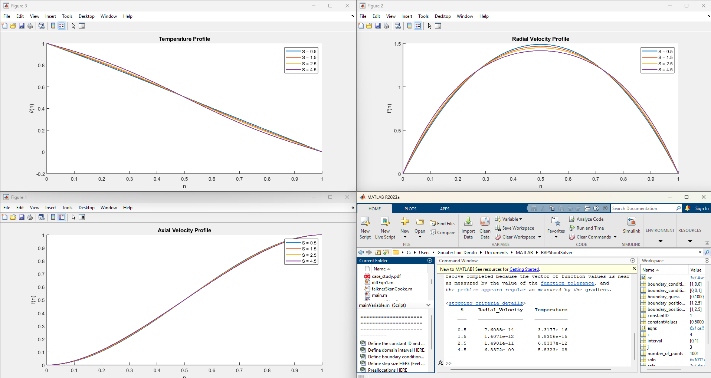
Task: Expand the Open dropdown in FILE section
Action: (x=420, y=237)
